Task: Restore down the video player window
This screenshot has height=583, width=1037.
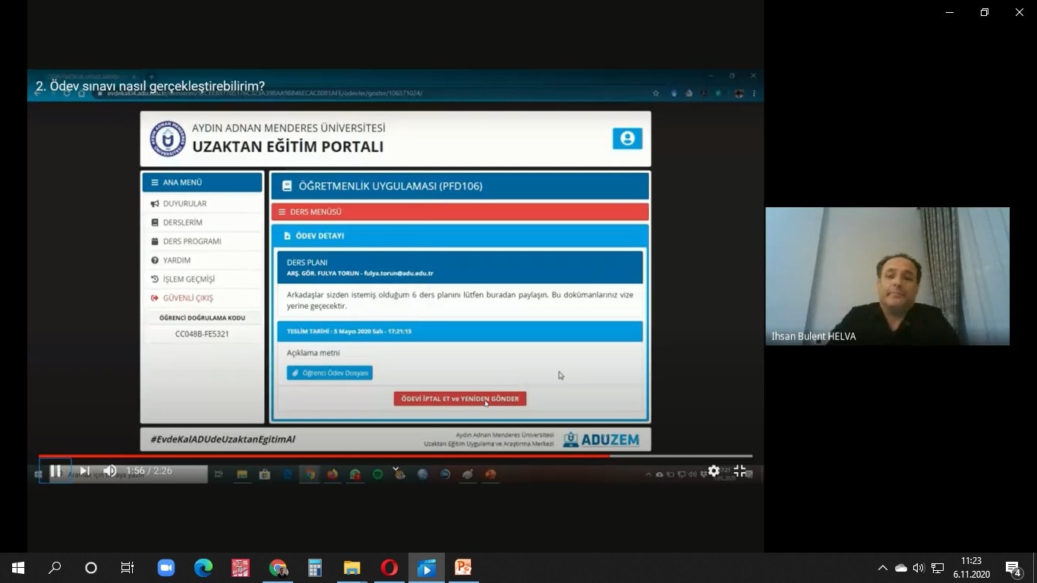Action: click(985, 12)
